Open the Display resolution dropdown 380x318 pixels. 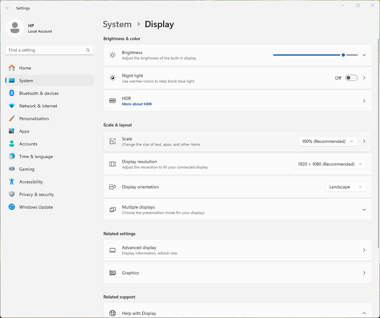[x=330, y=164]
